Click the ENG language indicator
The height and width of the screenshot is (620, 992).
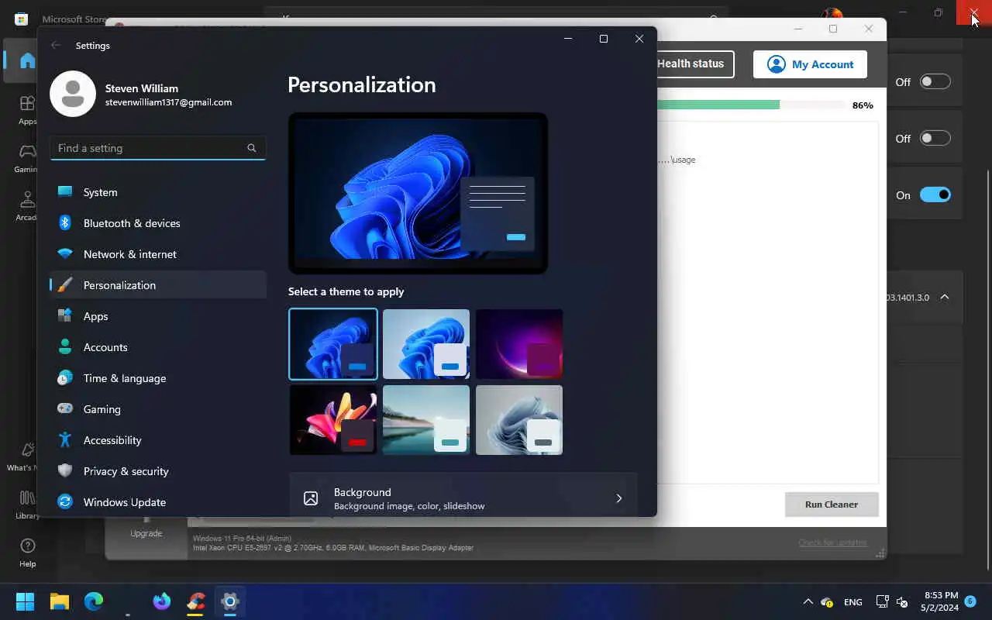pyautogui.click(x=853, y=602)
